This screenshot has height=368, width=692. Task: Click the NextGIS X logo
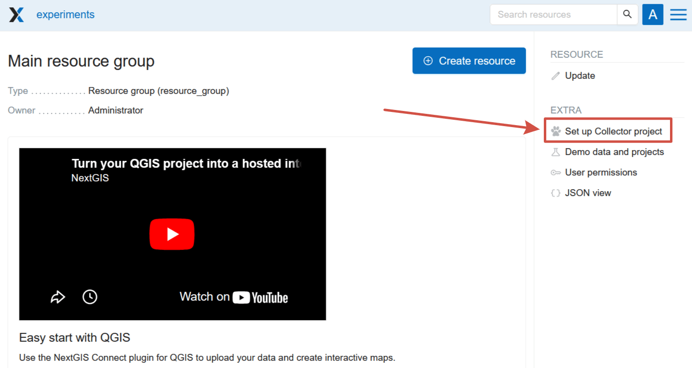click(x=16, y=15)
